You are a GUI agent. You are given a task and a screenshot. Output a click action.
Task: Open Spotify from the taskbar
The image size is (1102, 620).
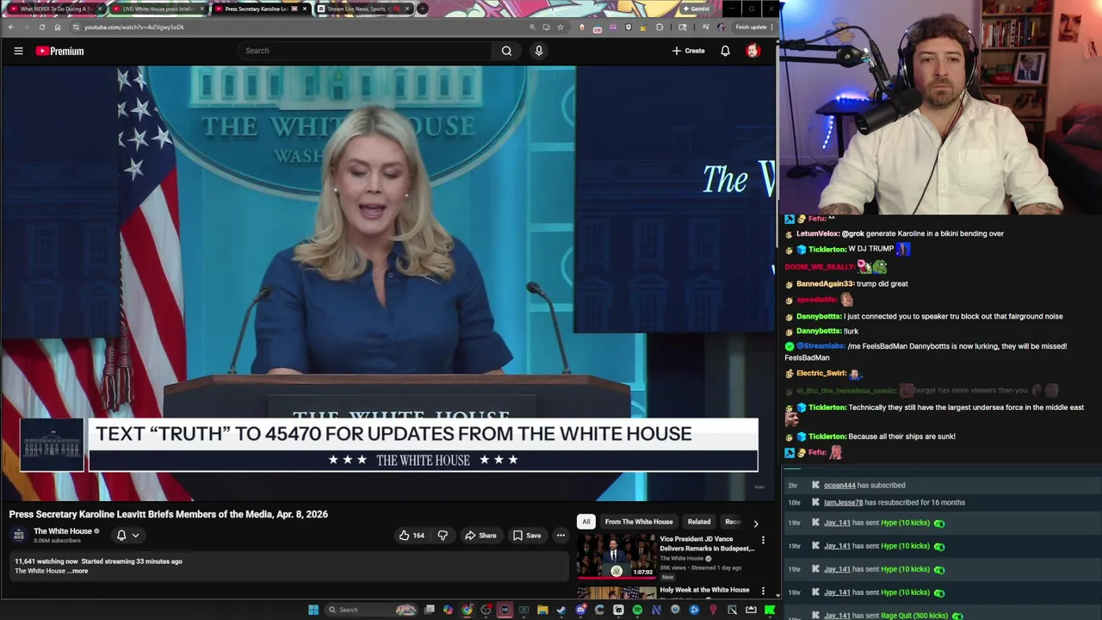(637, 610)
